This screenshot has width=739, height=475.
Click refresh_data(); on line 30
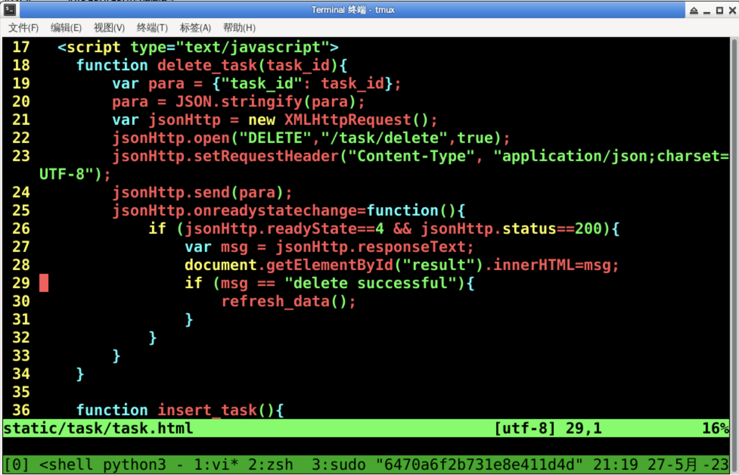tap(289, 301)
